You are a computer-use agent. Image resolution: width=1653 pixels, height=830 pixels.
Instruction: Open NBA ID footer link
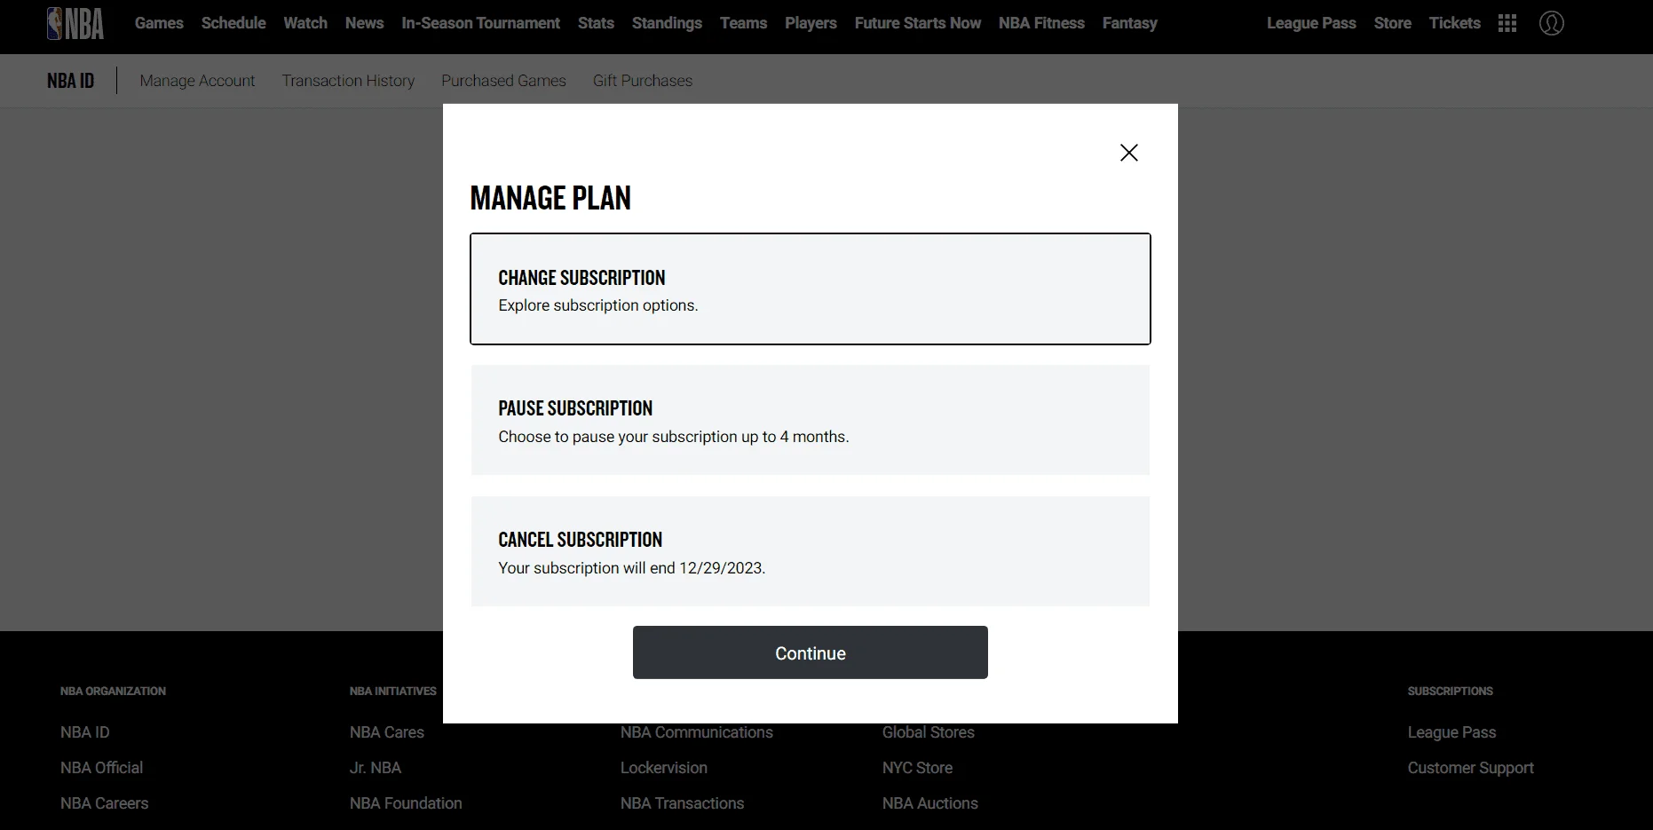85,732
